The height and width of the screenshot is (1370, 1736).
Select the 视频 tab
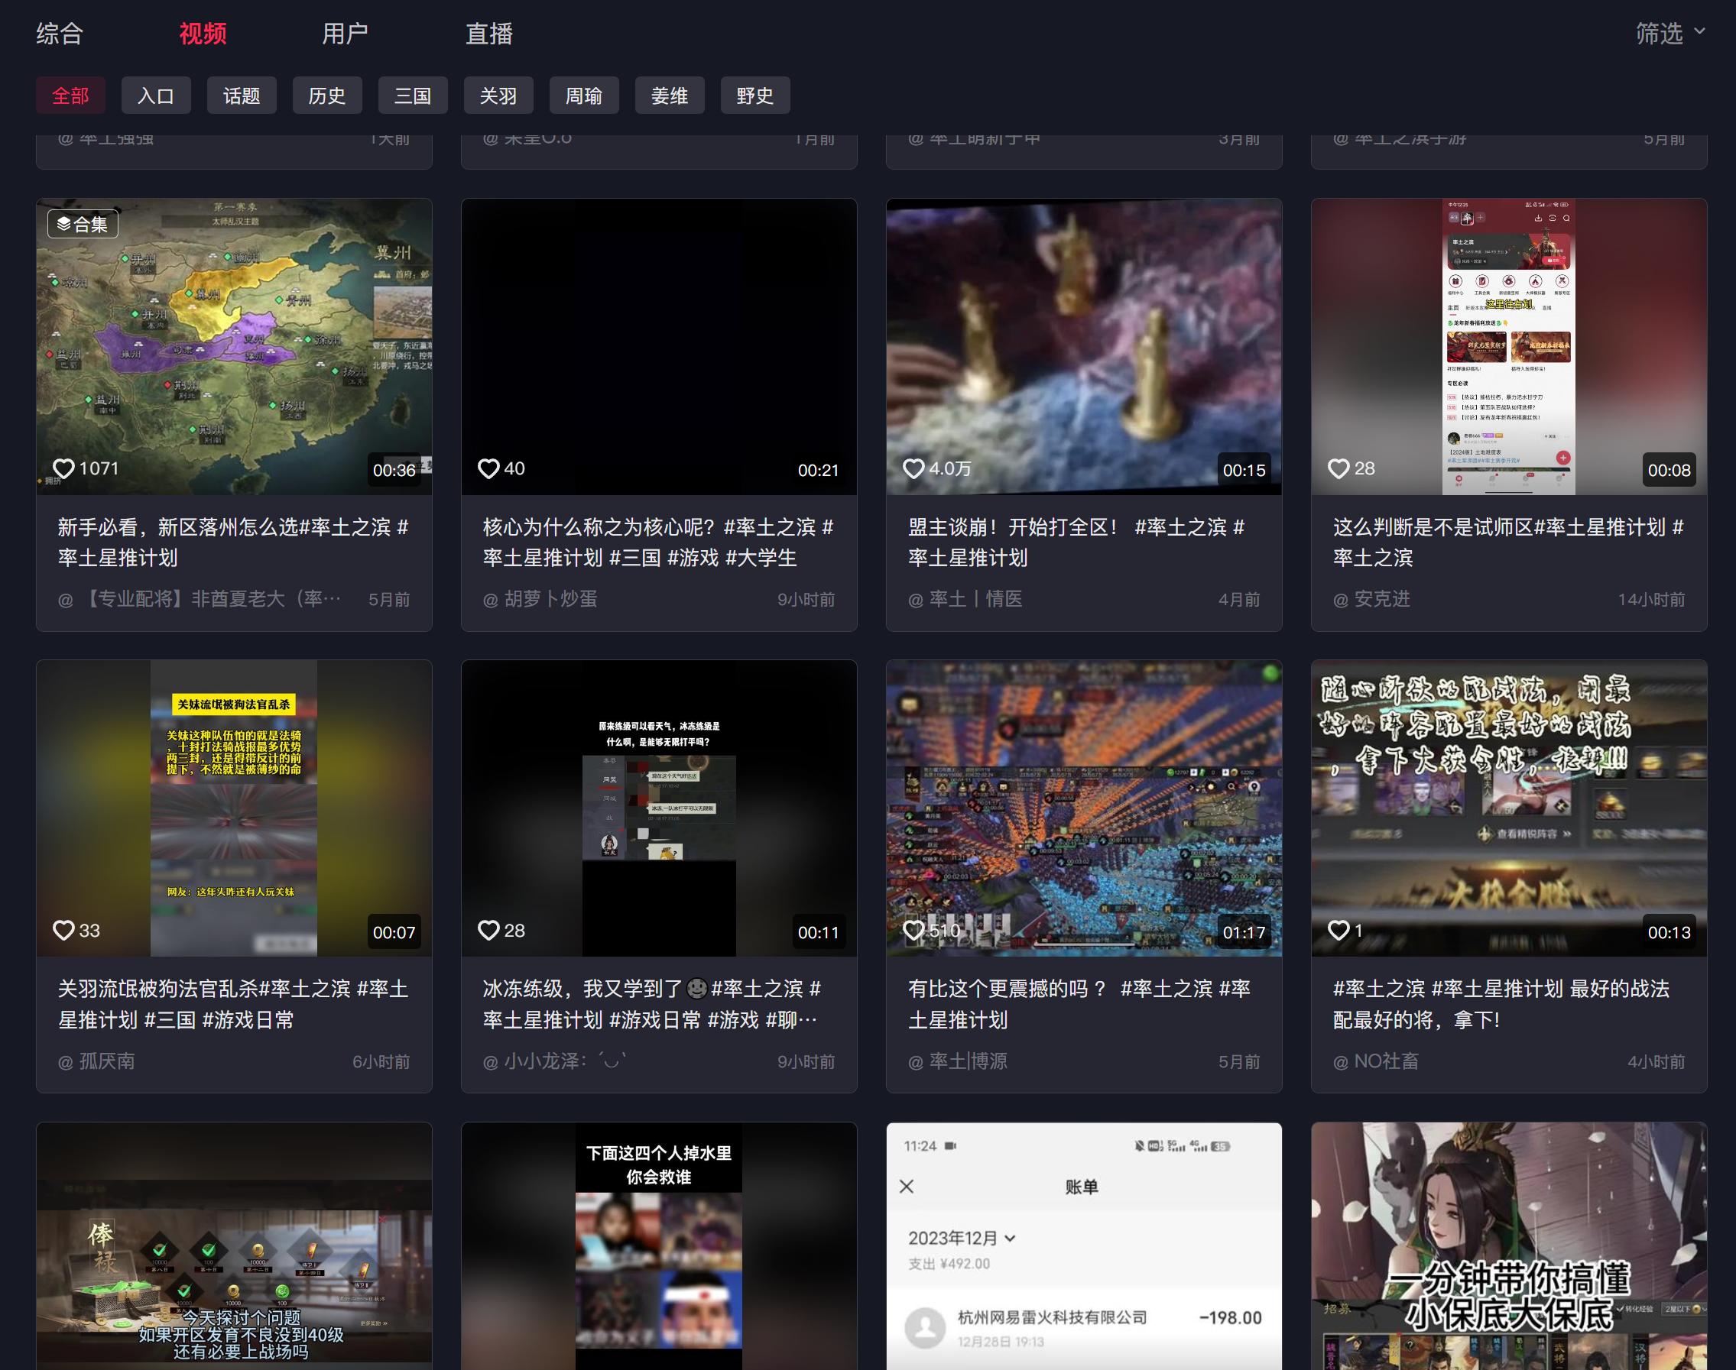203,33
